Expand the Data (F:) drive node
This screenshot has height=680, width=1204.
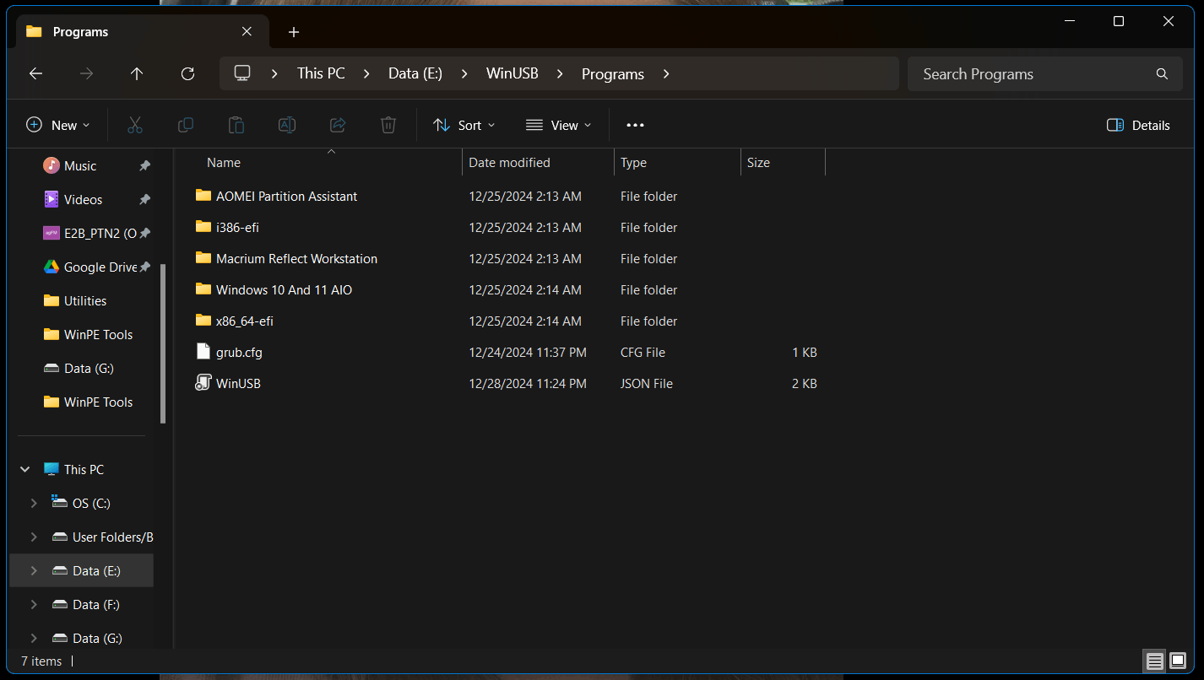(34, 604)
